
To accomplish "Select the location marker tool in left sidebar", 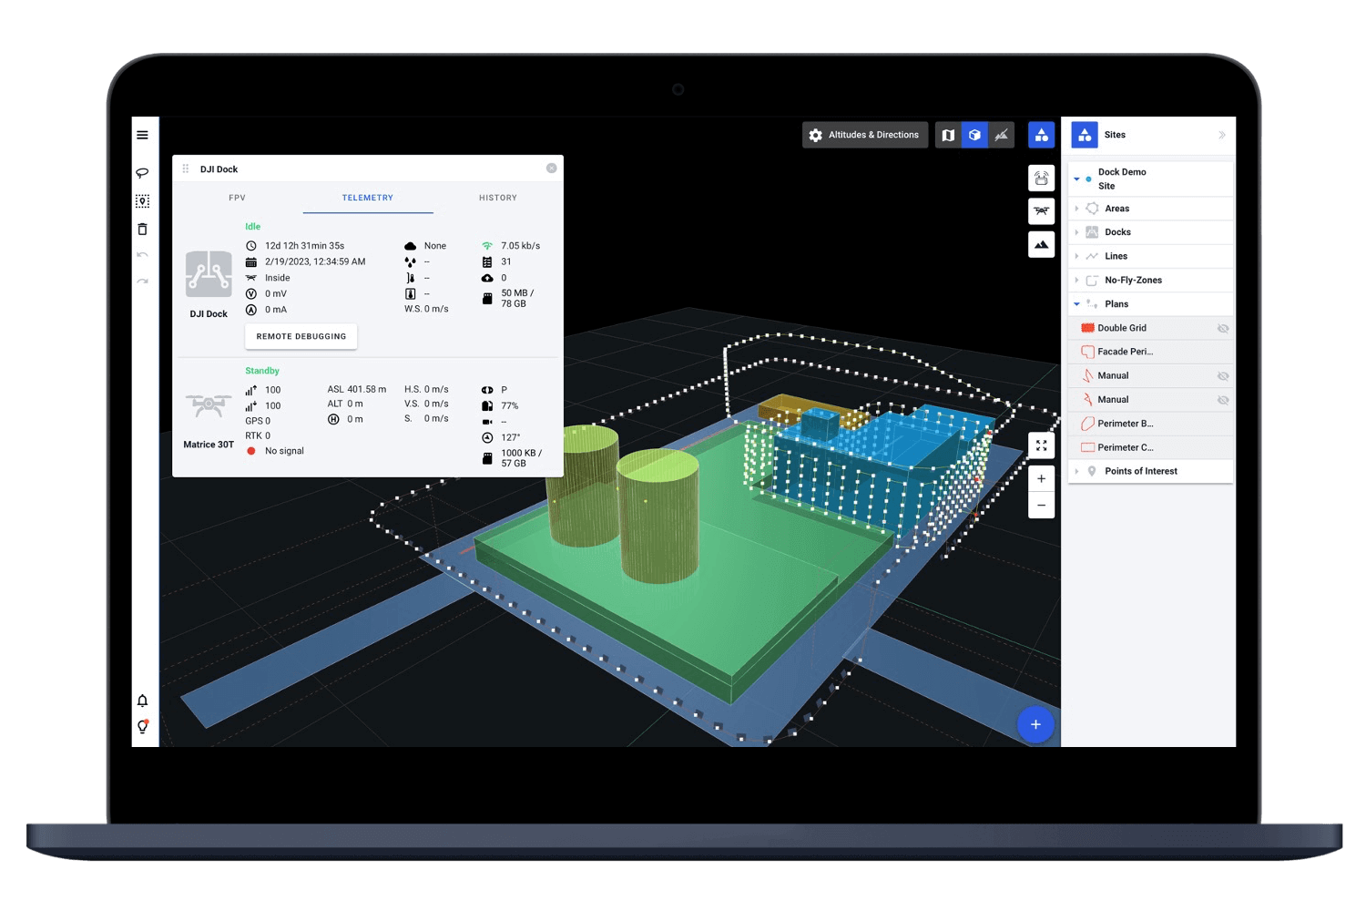I will [143, 200].
